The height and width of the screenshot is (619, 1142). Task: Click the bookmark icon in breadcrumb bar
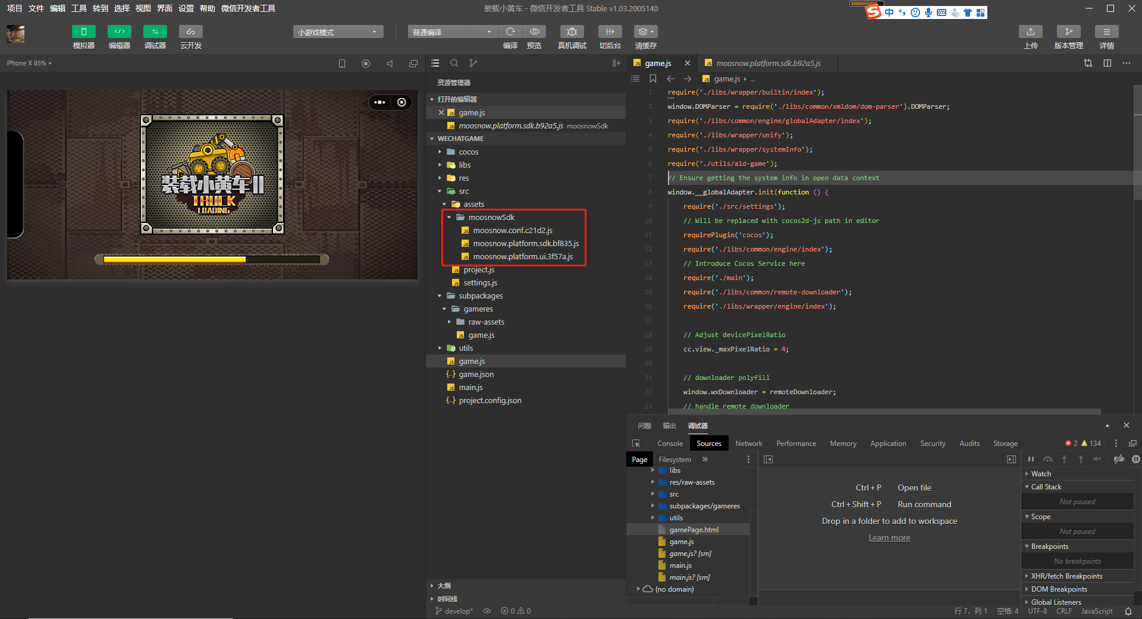[653, 78]
